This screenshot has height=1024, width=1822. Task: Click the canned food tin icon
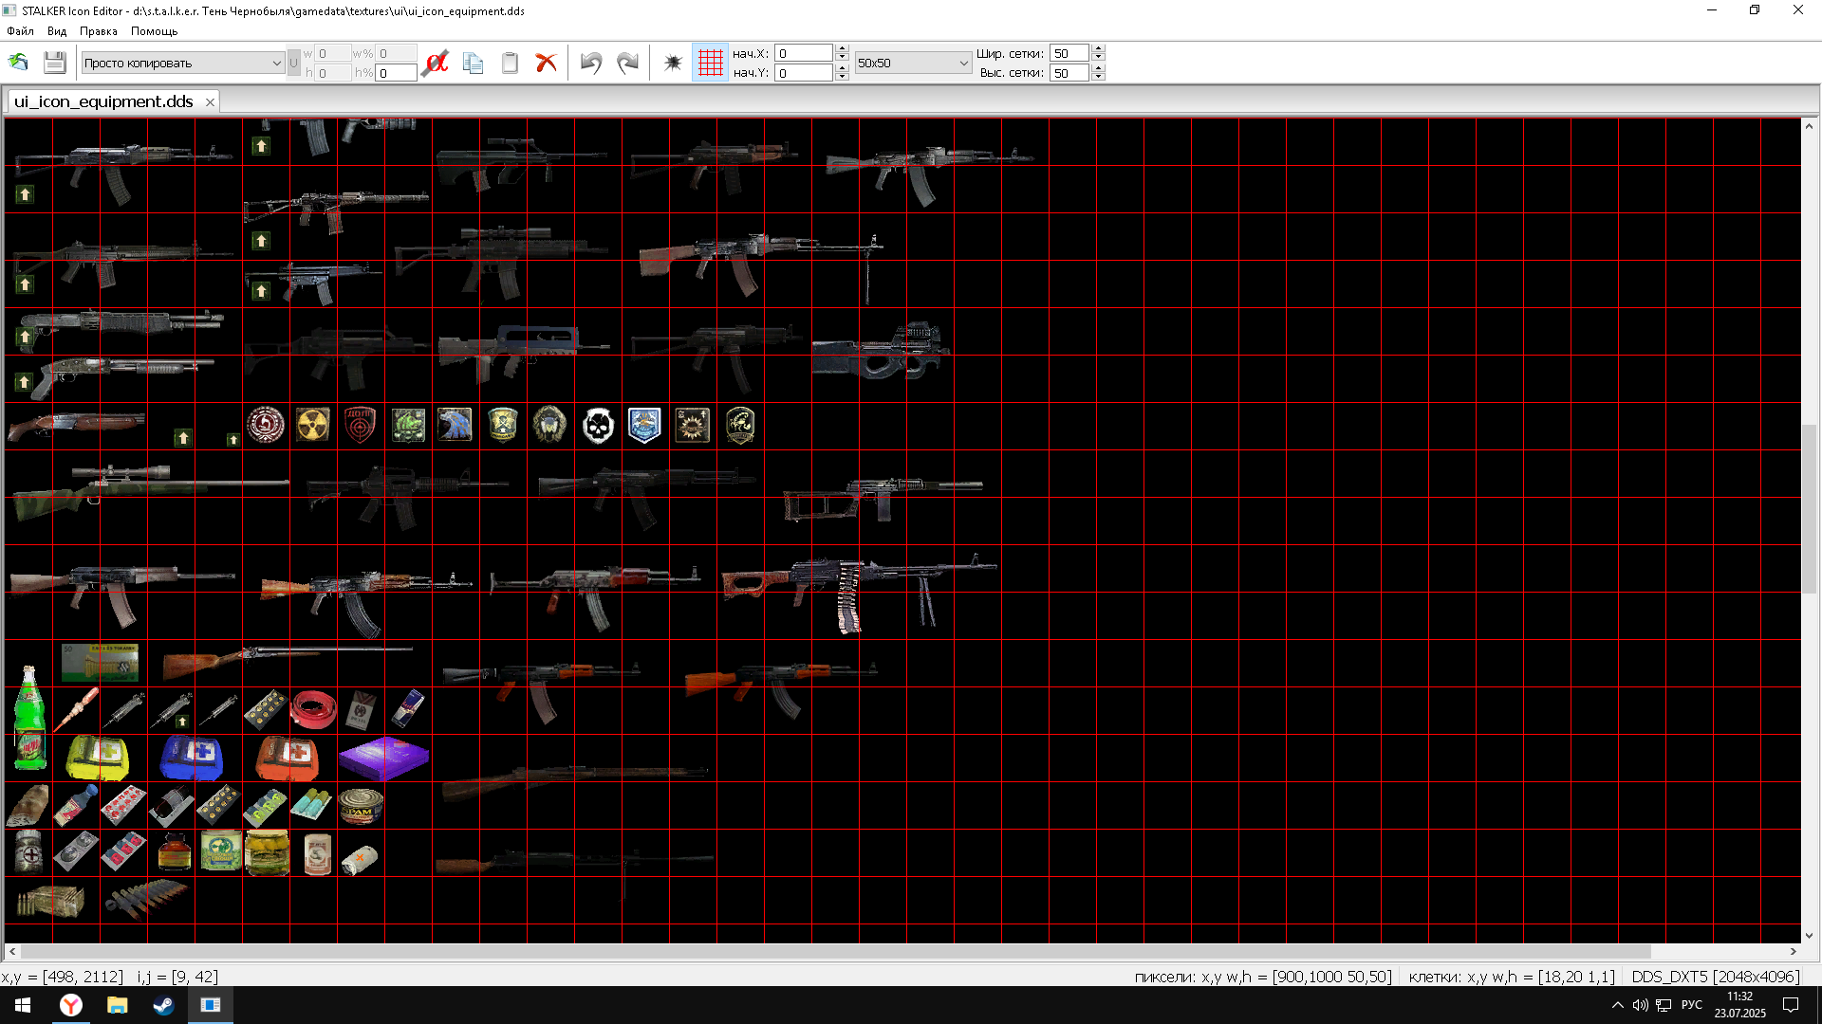tap(361, 805)
